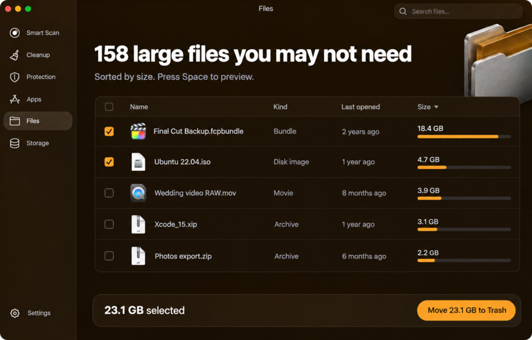This screenshot has height=340, width=532.
Task: Select the Storage section label
Action: pyautogui.click(x=37, y=143)
